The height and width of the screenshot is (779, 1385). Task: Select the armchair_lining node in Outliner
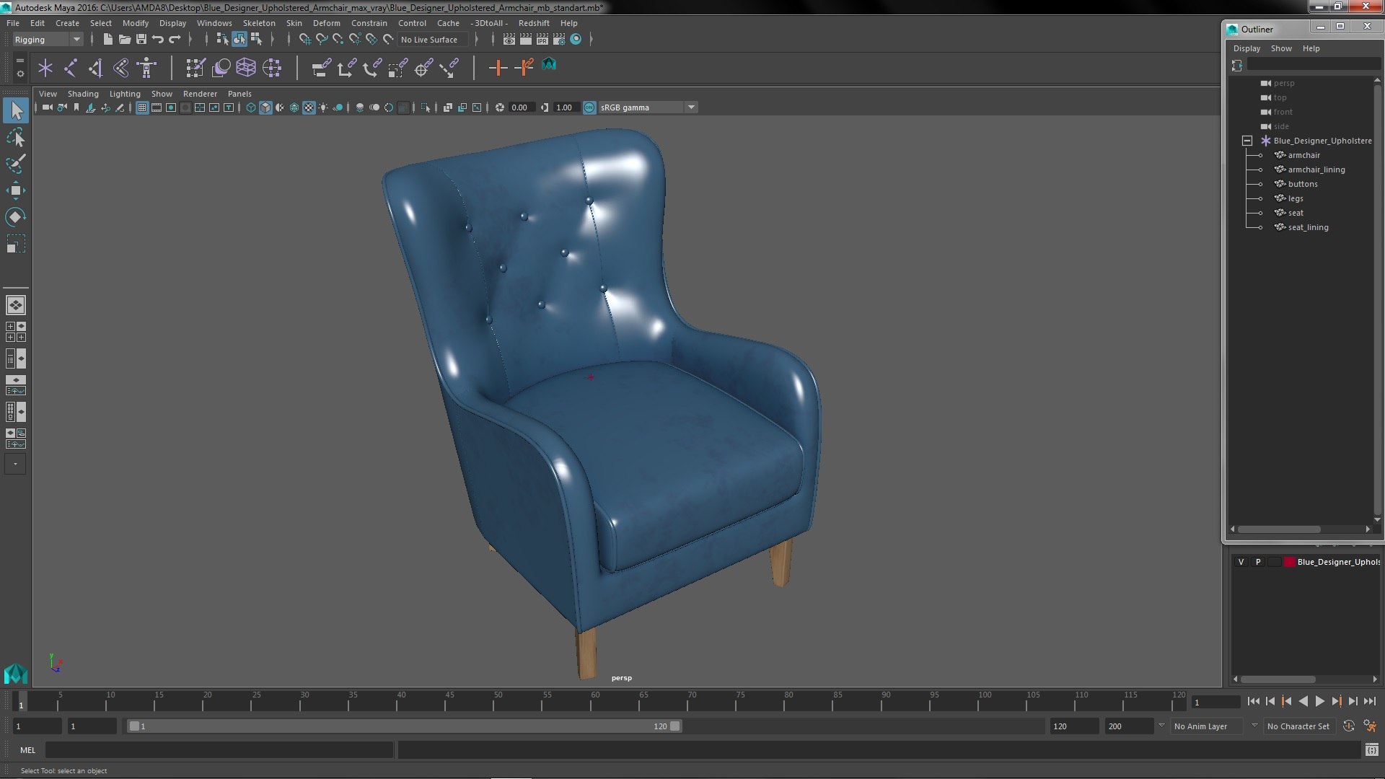click(1316, 170)
